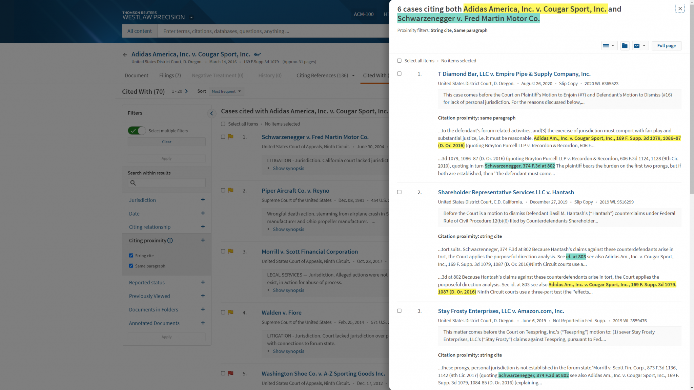Click the back arrow beside Adidas America case title
The image size is (694, 390).
tap(125, 55)
